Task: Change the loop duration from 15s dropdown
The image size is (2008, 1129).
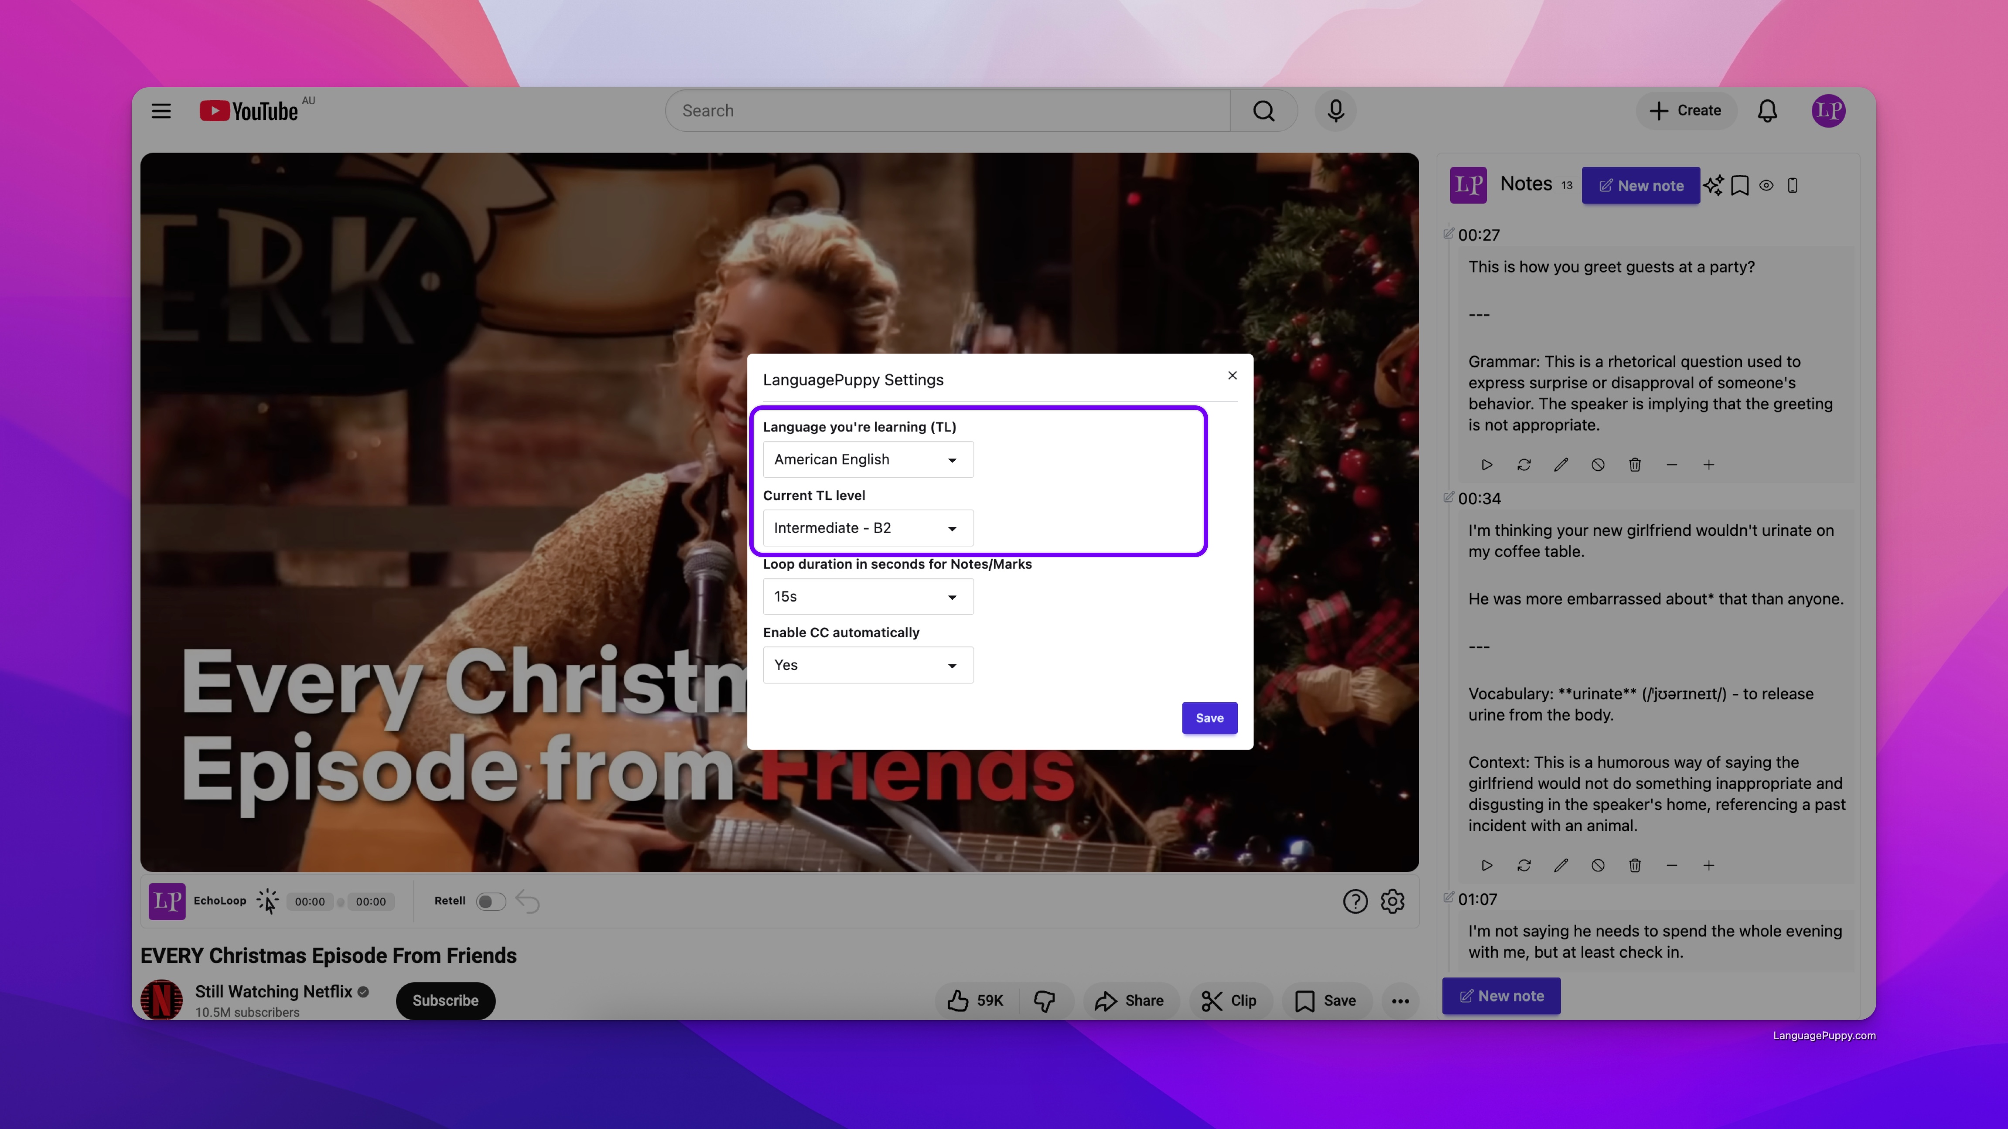Action: pyautogui.click(x=867, y=596)
